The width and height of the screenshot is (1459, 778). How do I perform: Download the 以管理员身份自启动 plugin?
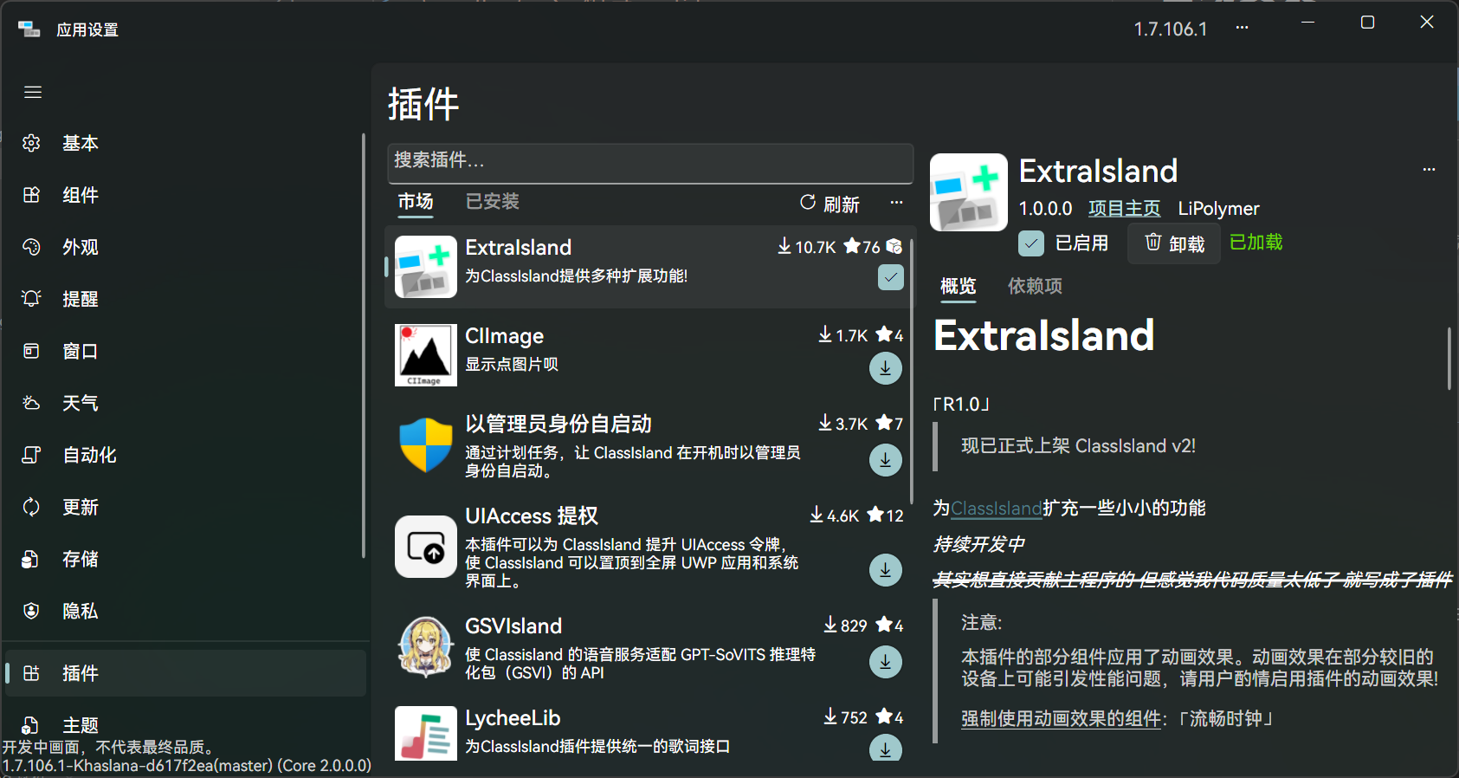click(885, 460)
